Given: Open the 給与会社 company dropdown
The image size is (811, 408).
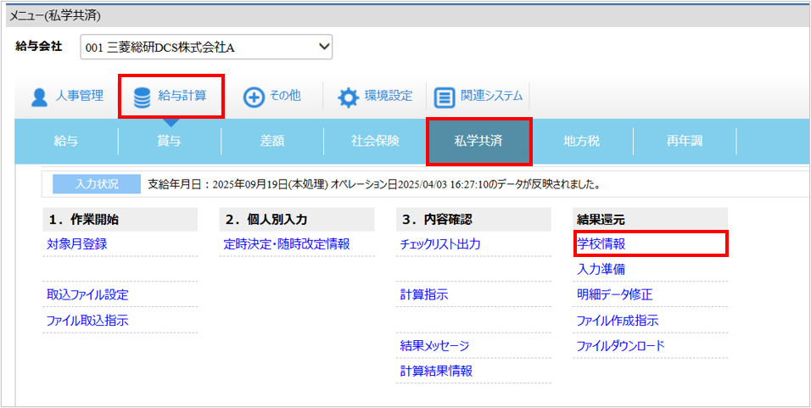Looking at the screenshot, I should pyautogui.click(x=206, y=48).
